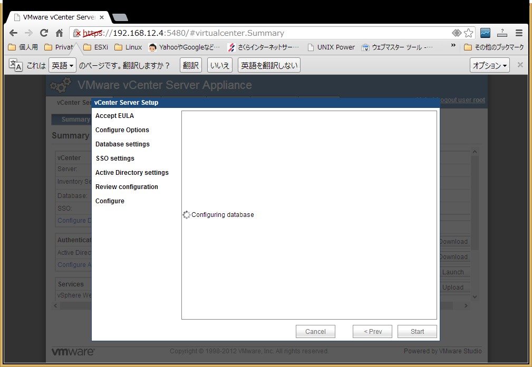Screen dimensions: 532x367
Task: Select the VMware vCenter Server browser tab
Action: 59,17
